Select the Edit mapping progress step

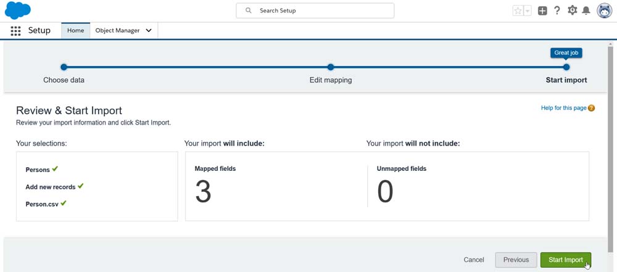coord(331,67)
